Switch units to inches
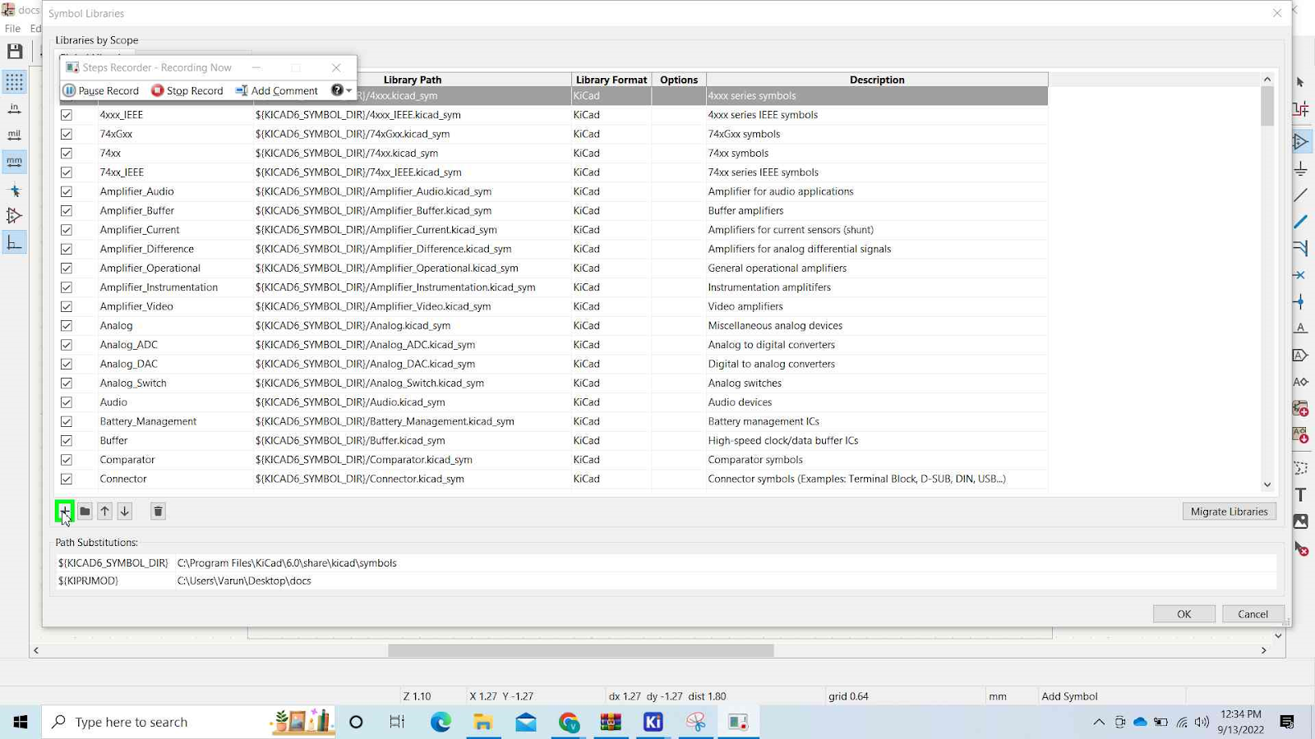 point(14,108)
